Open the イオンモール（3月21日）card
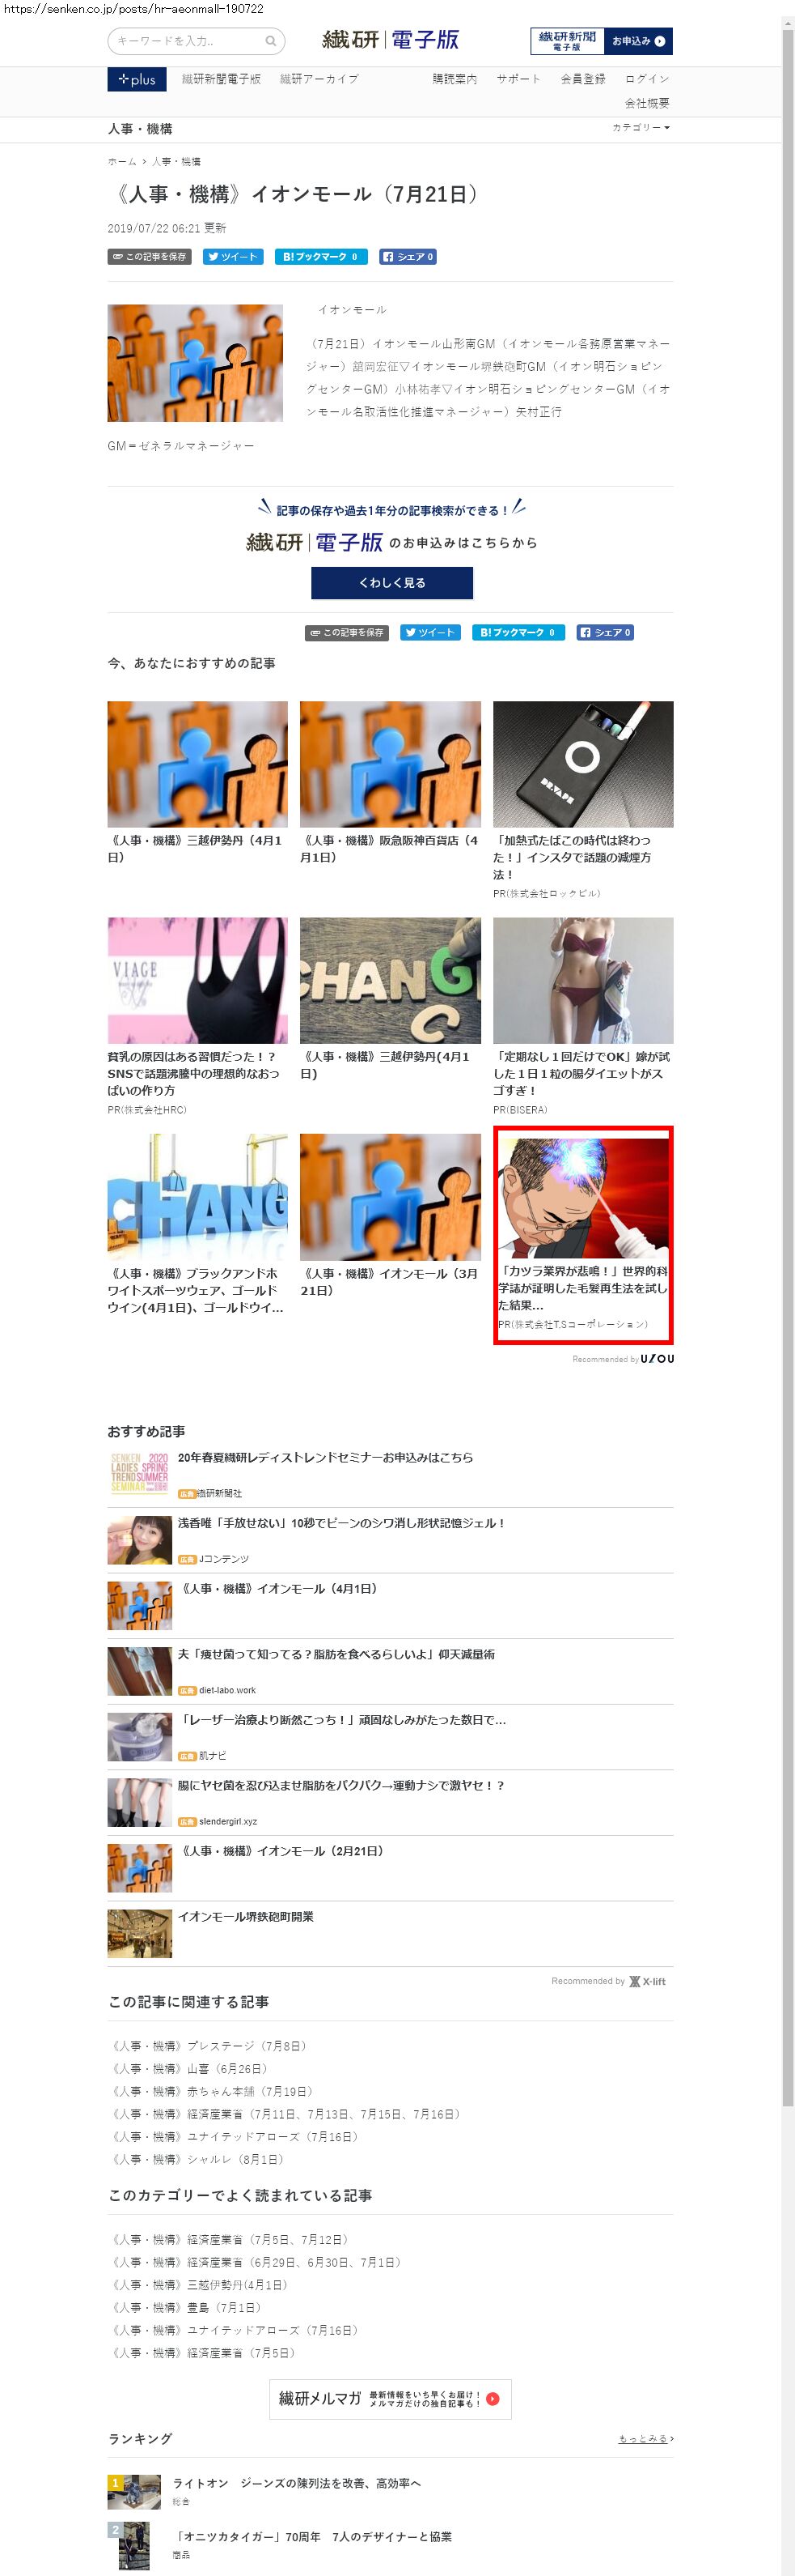 (390, 1217)
